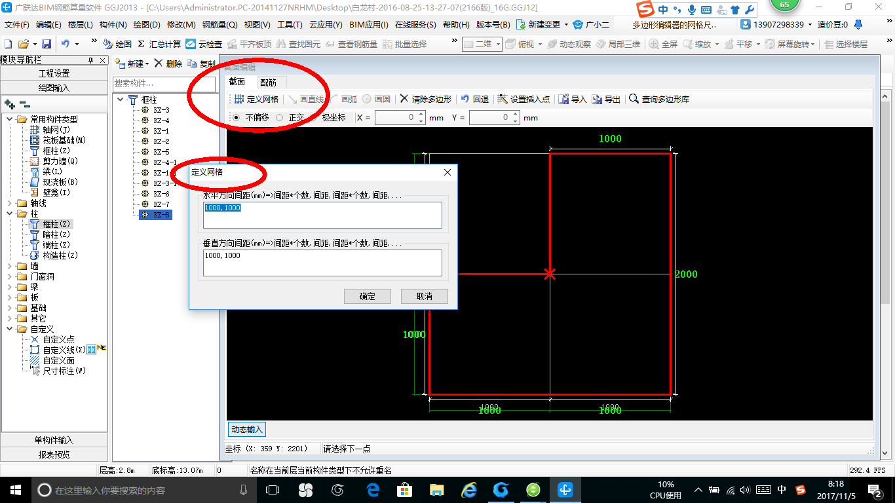Click the 垂直方向间距 spacing text box
Screen dimensions: 895x503
tap(322, 263)
